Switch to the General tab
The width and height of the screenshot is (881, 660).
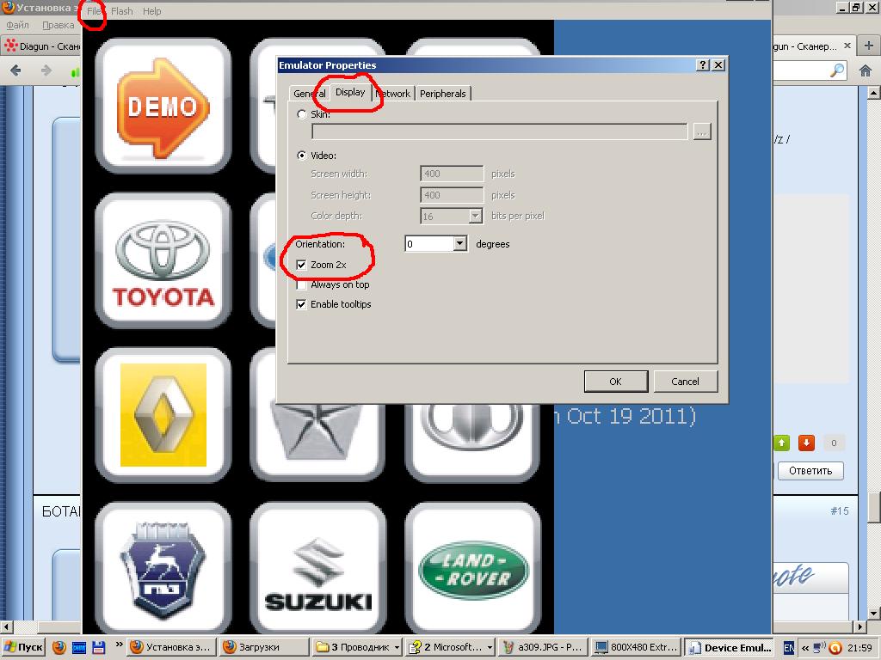coord(309,94)
